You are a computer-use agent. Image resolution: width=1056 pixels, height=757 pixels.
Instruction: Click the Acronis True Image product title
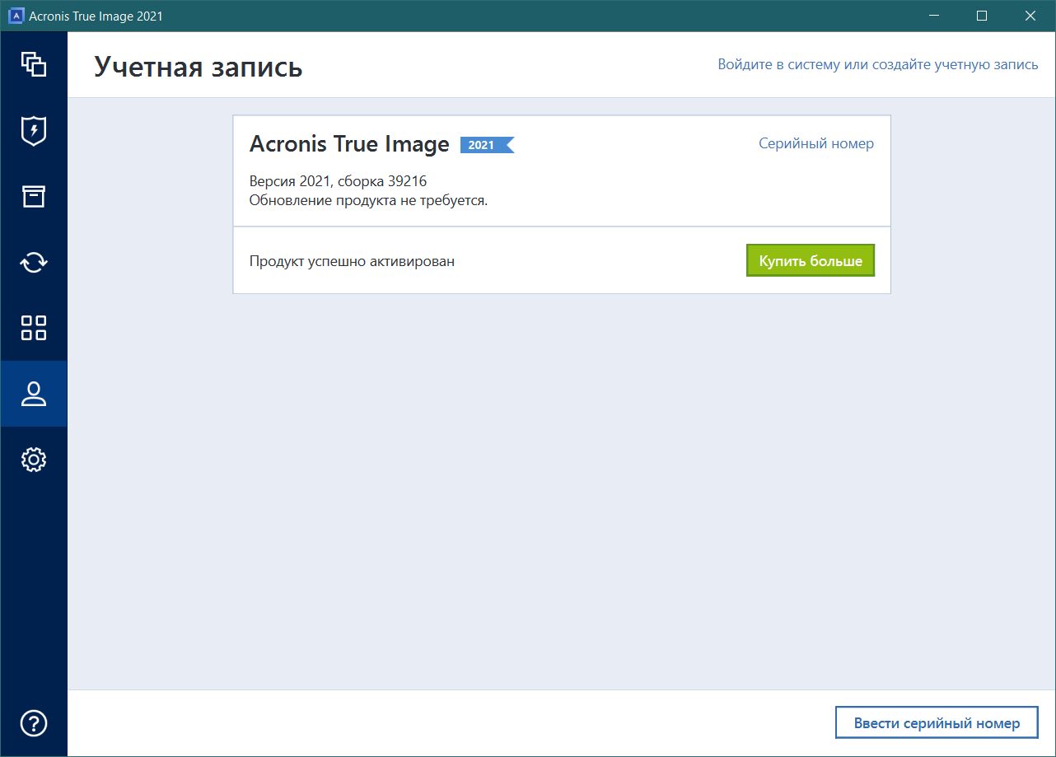pyautogui.click(x=349, y=144)
